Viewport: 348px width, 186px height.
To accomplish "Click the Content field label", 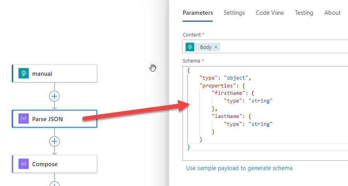I will pos(191,35).
